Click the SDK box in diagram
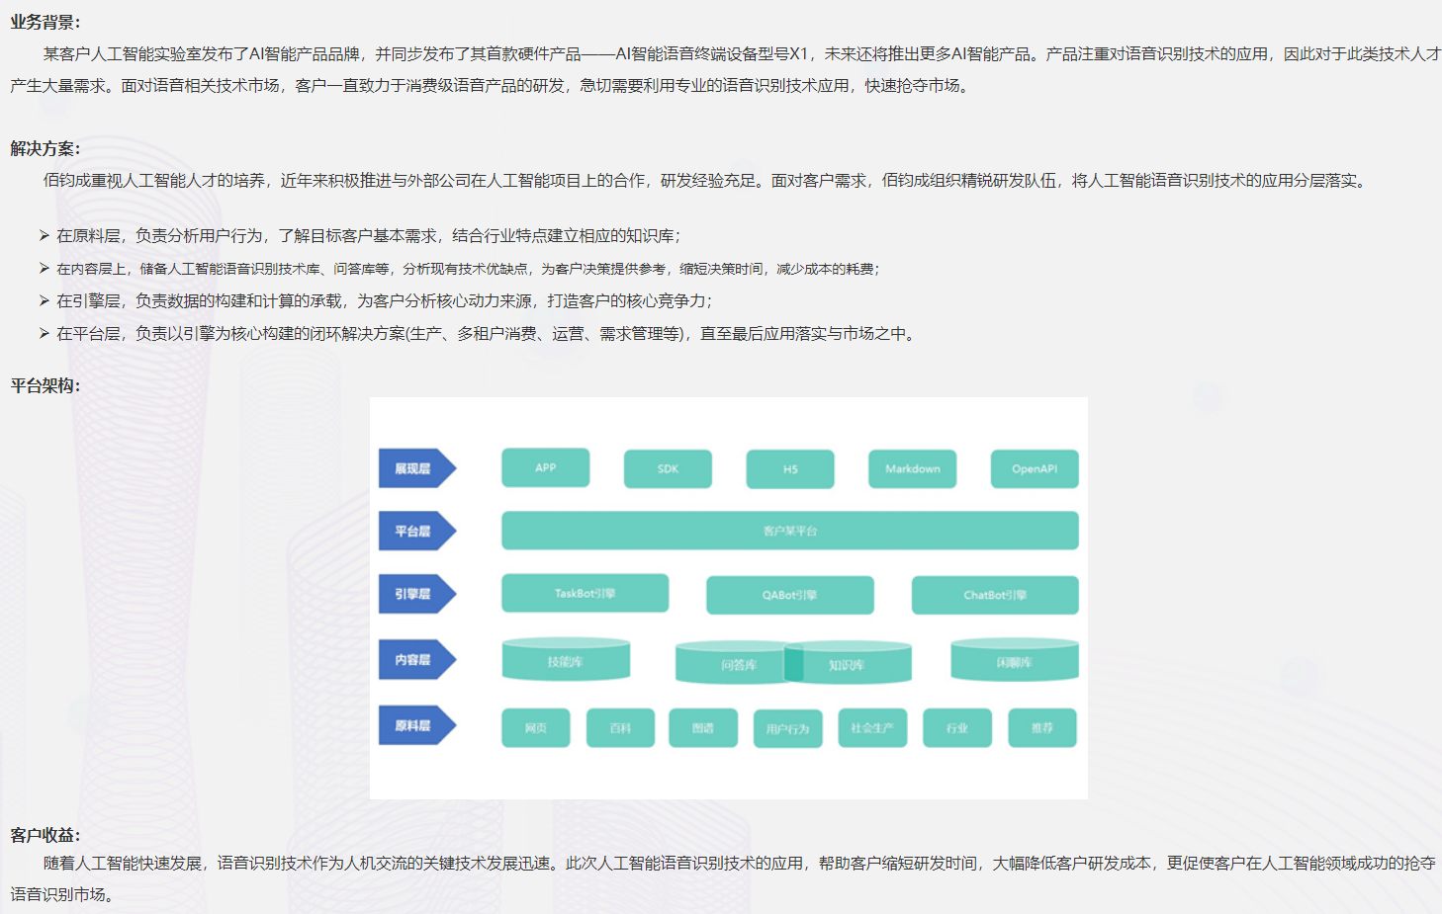 click(668, 468)
